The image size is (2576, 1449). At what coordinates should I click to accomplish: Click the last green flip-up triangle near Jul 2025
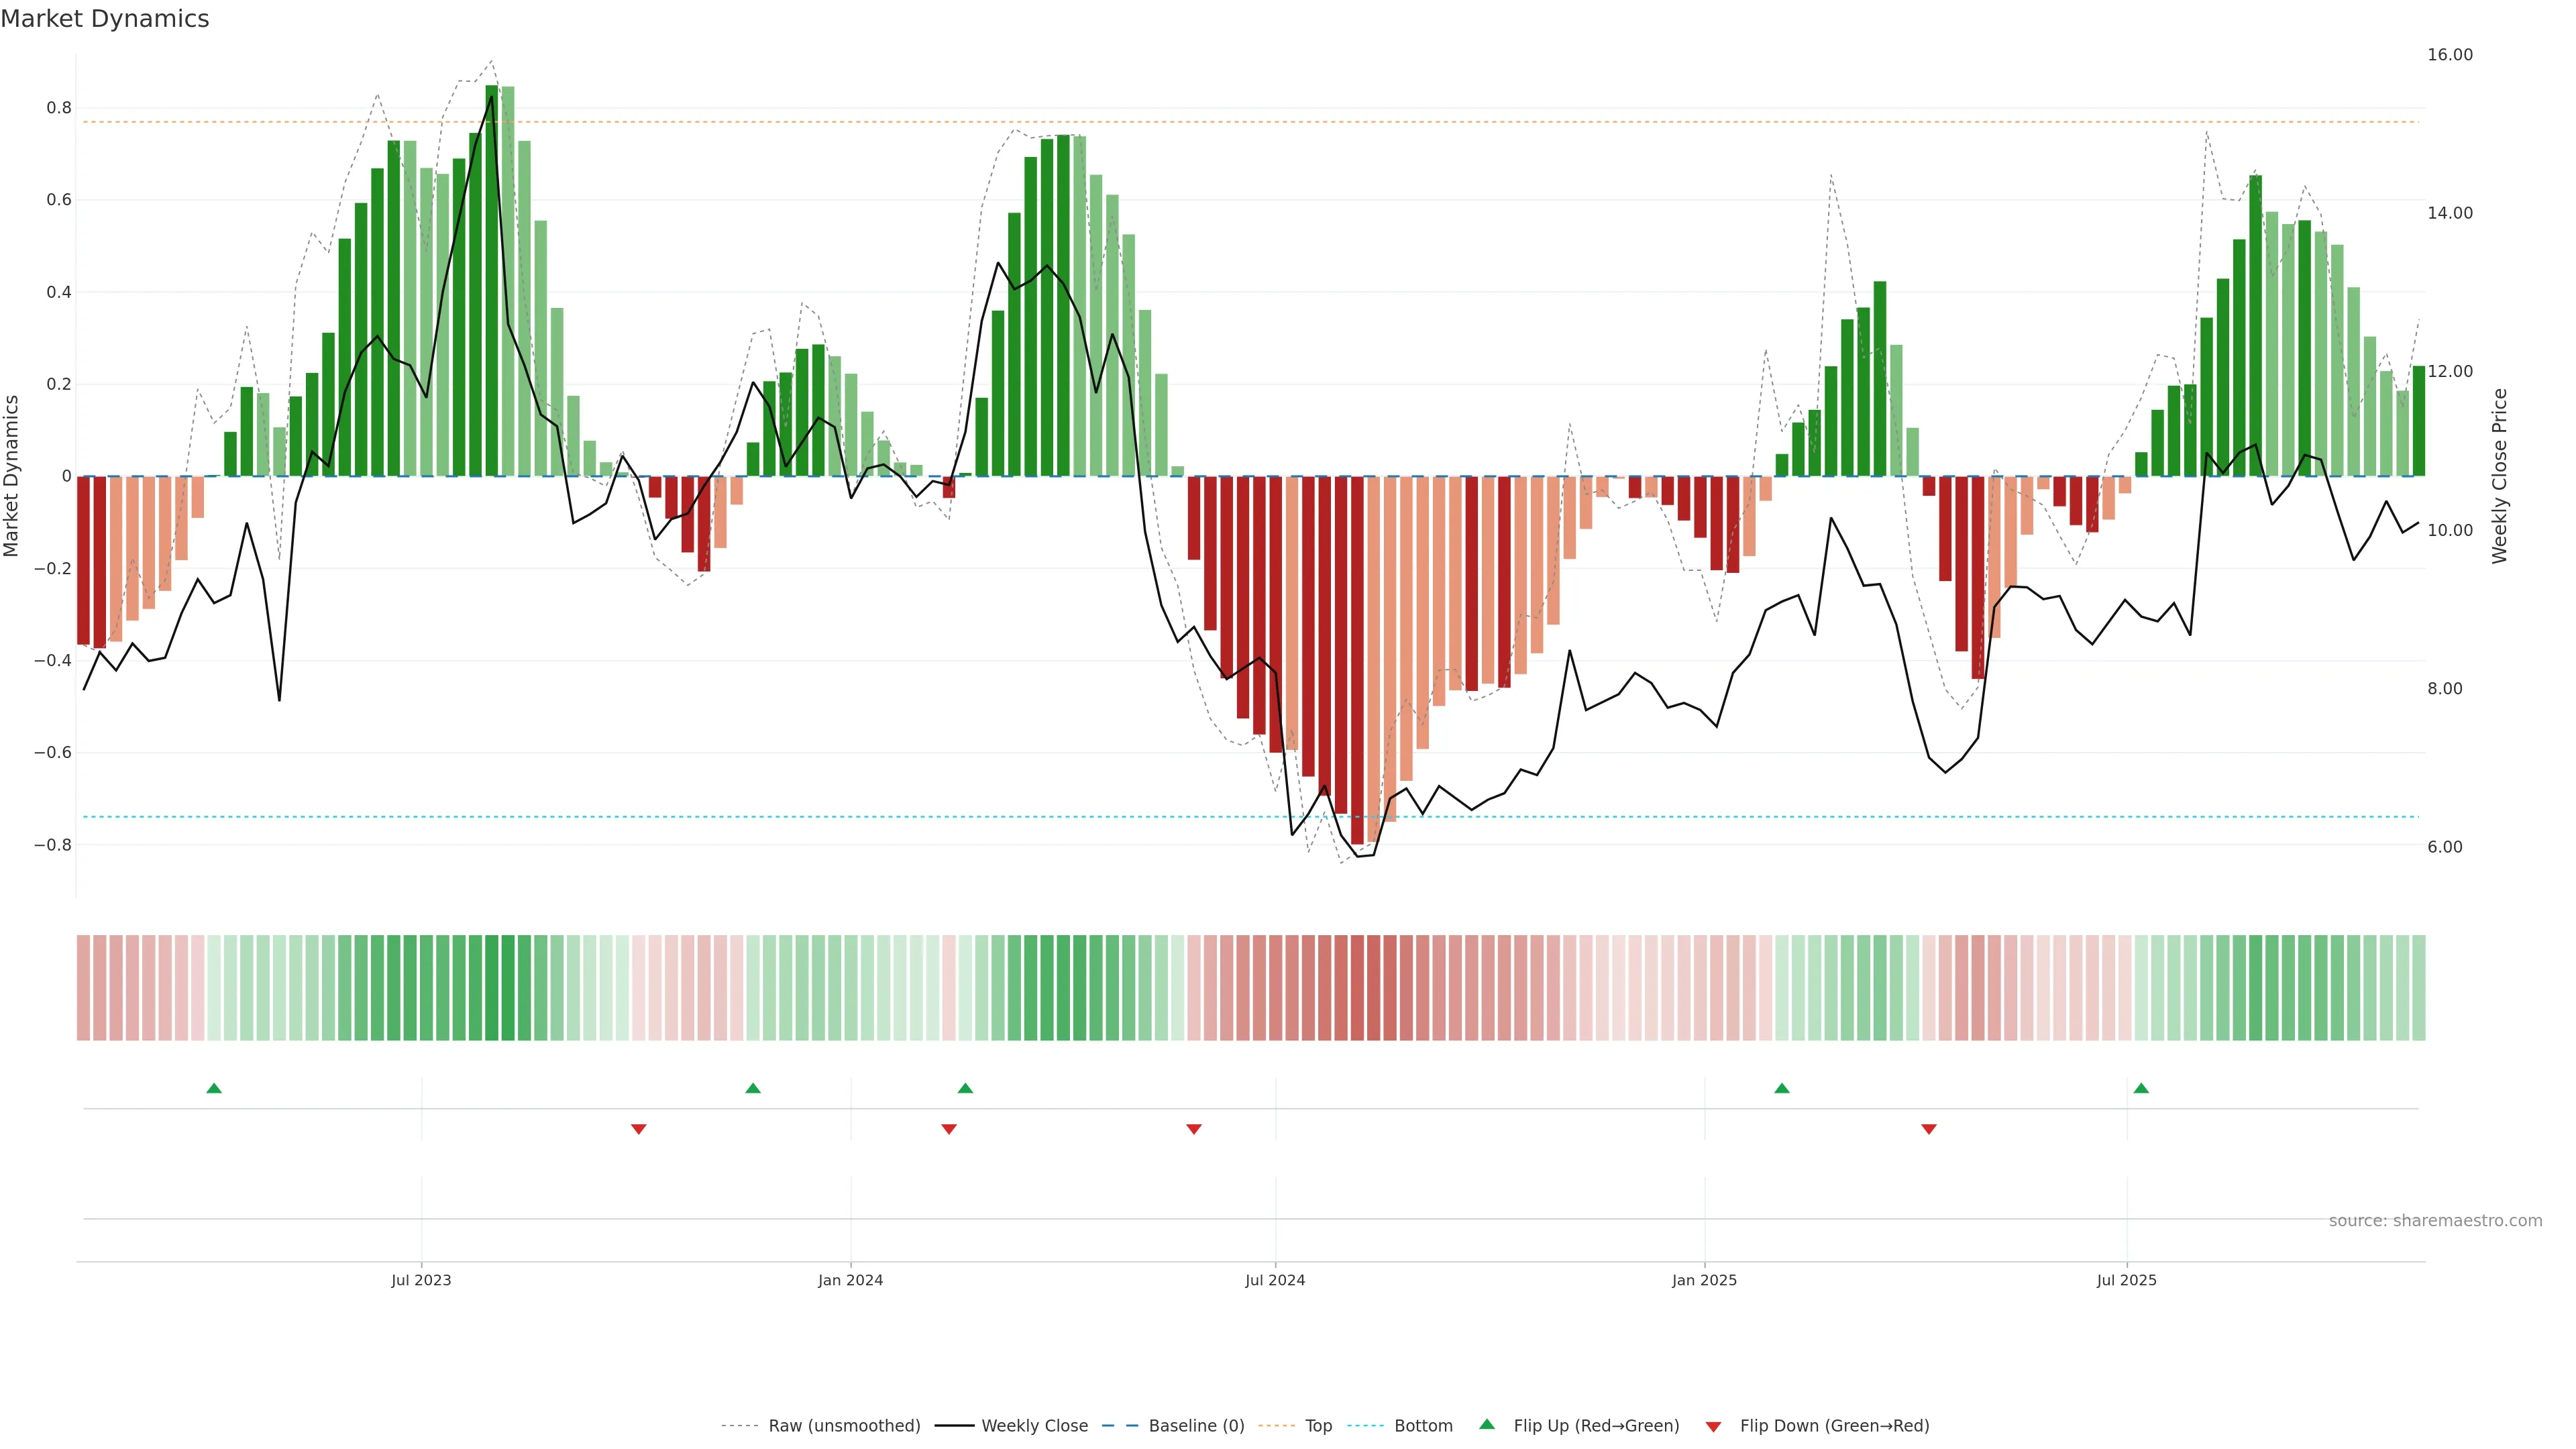pos(2141,1088)
